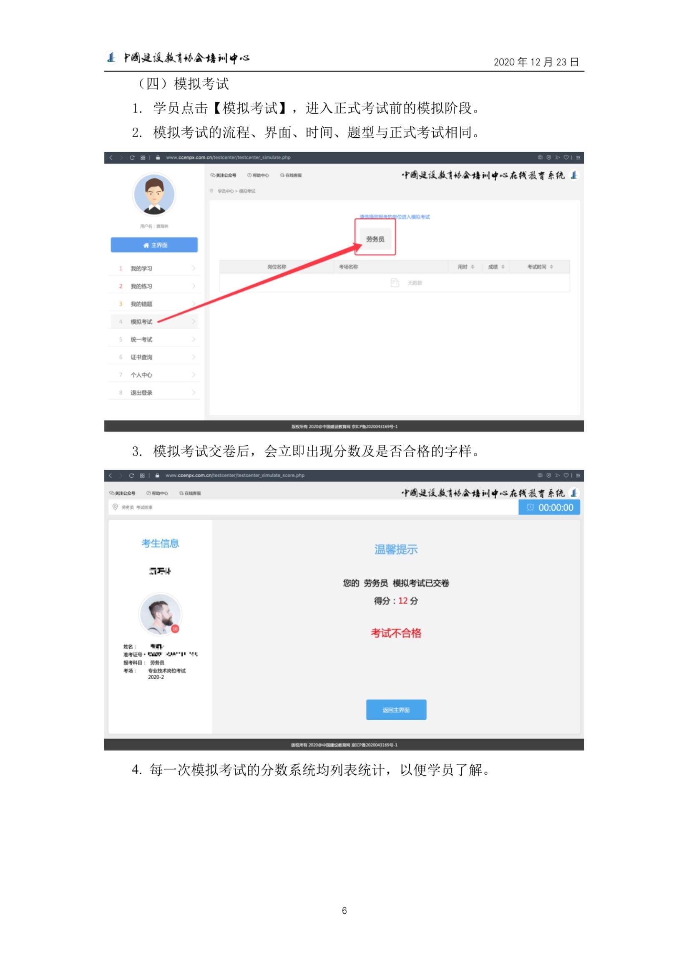Click the camera snapshot icon in top browser bar
Screen dimensions: 689x975
tap(540, 158)
